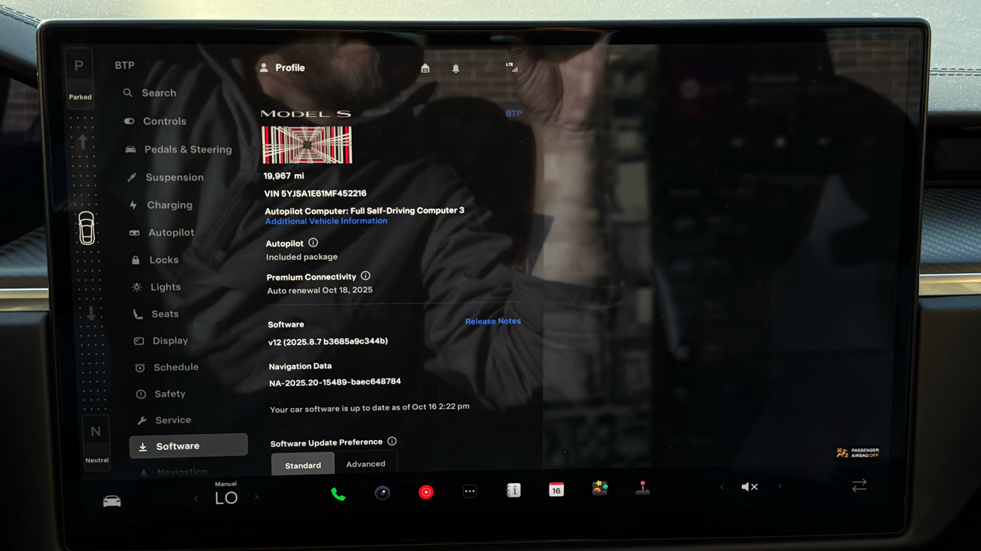Show all apps with three-dots icon
Image resolution: width=981 pixels, height=551 pixels.
[470, 491]
